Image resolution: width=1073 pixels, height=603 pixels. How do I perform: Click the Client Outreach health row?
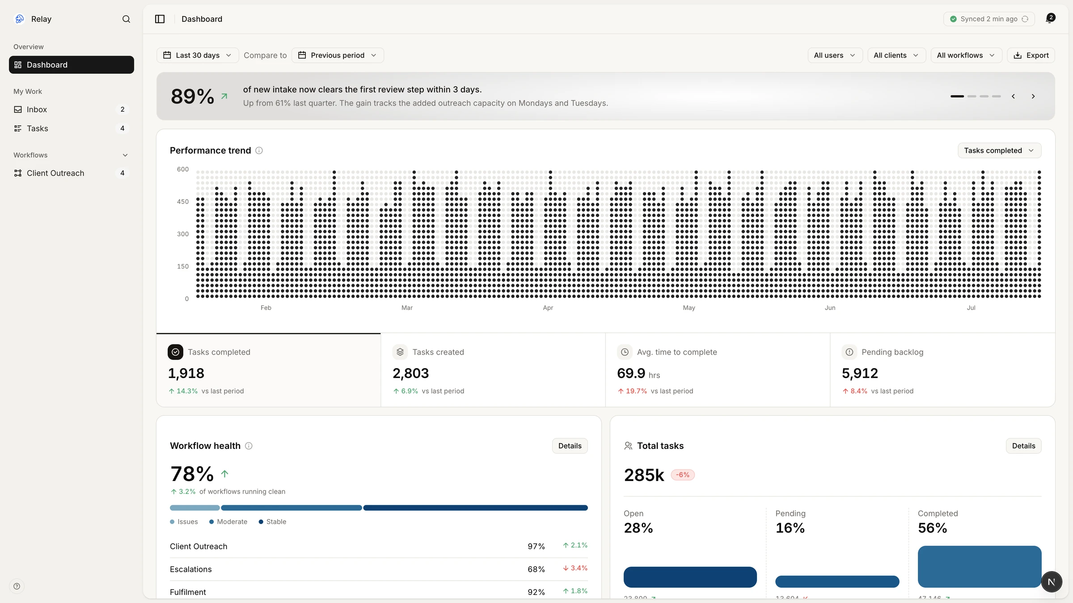pos(379,546)
